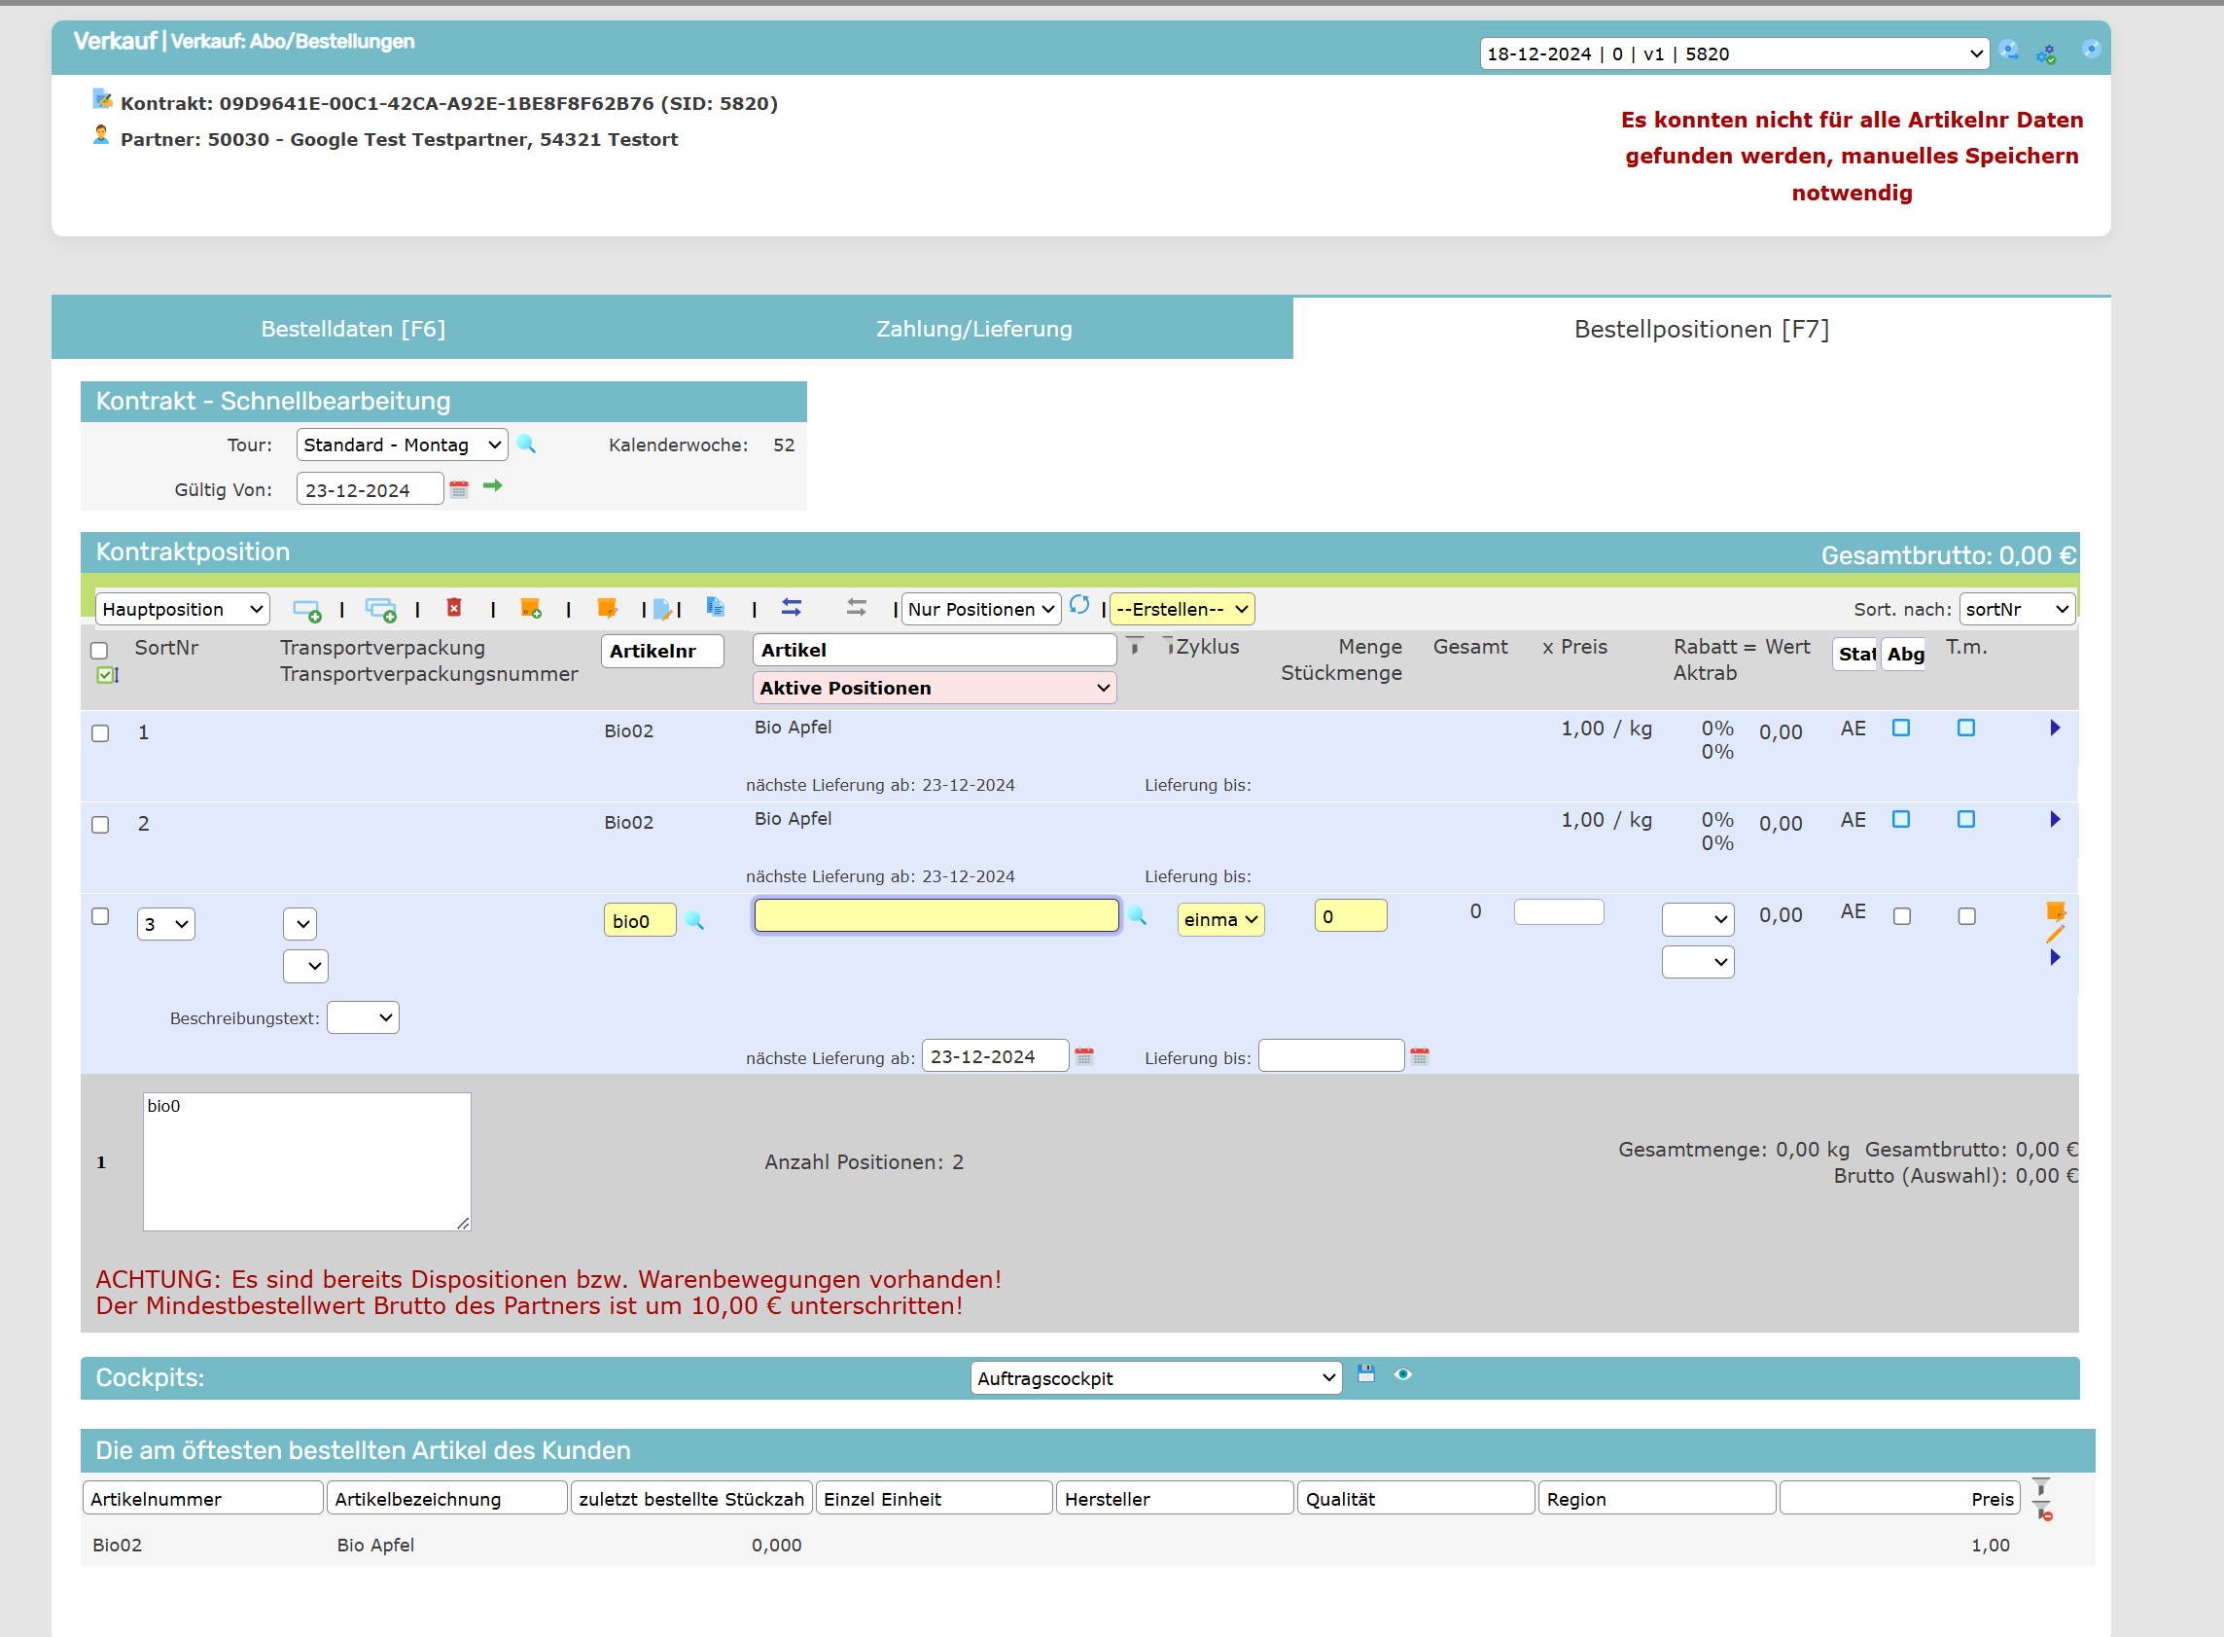
Task: Click the add single position icon
Action: (306, 610)
